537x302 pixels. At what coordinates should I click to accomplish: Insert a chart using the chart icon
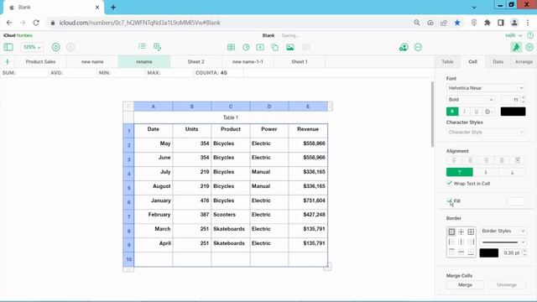(x=246, y=47)
